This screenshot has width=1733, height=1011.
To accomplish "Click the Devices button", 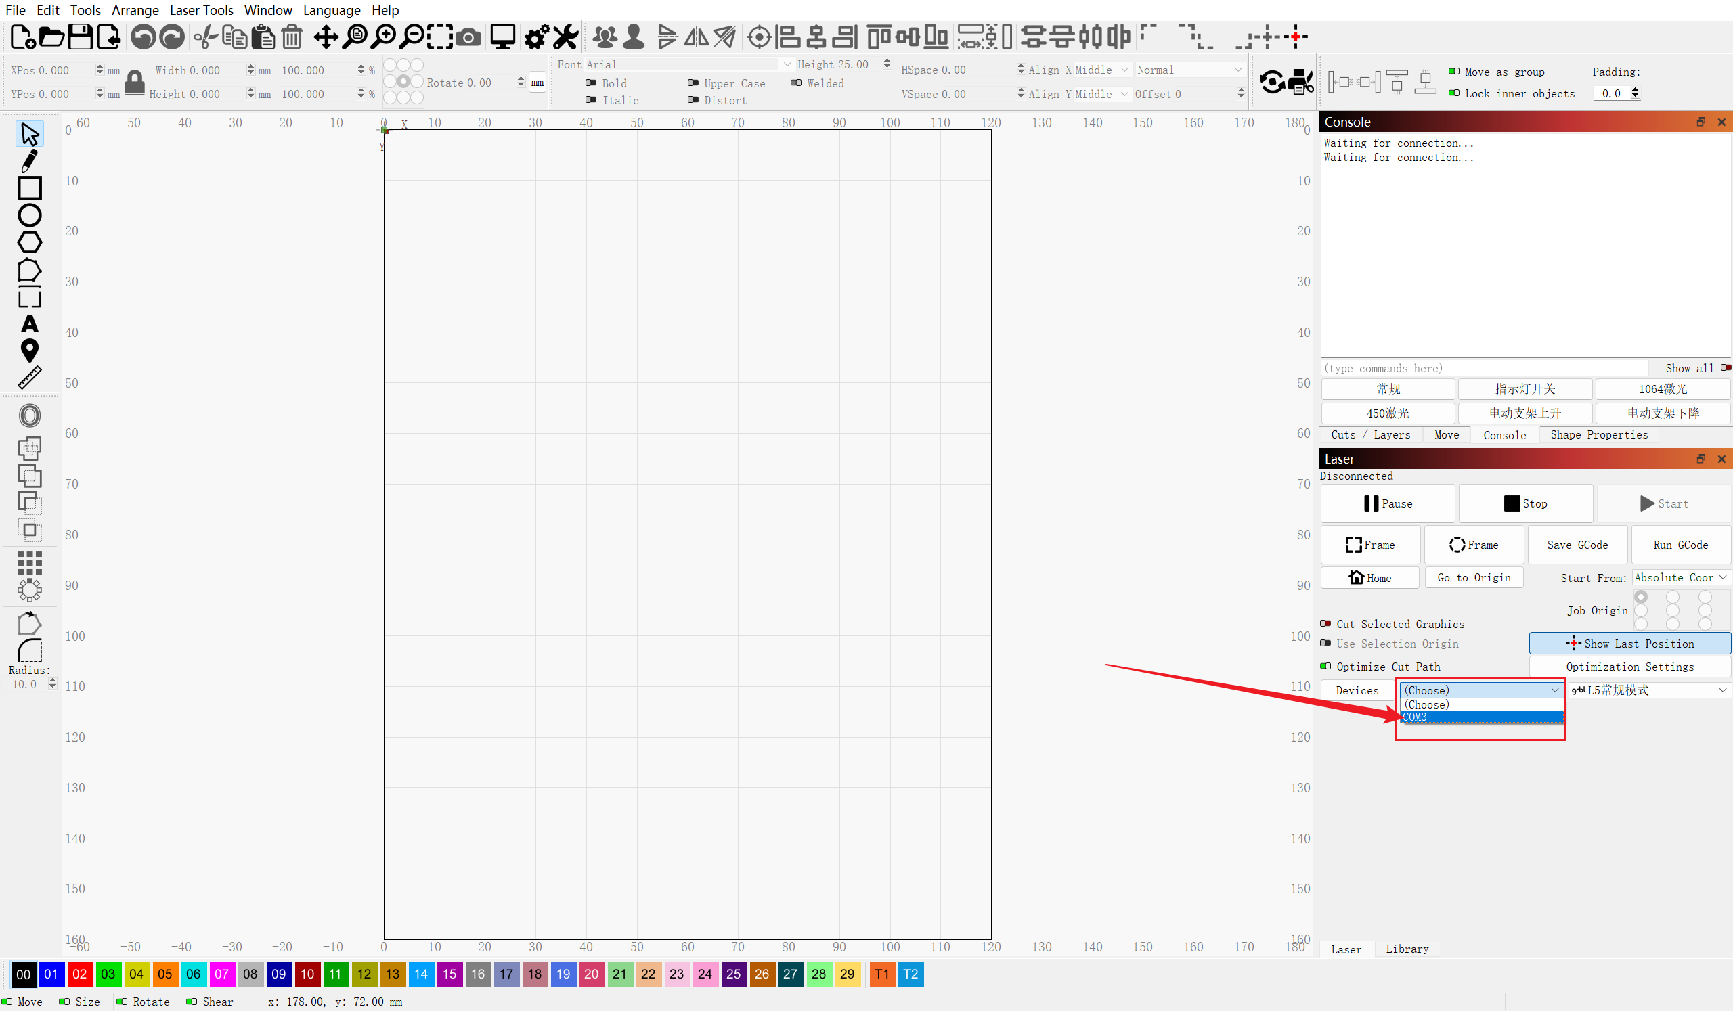I will (1357, 690).
